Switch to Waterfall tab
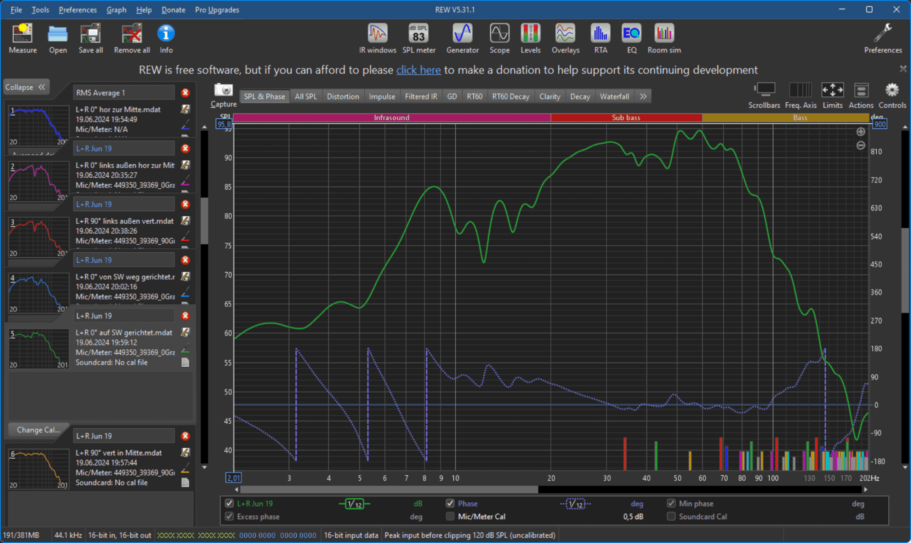This screenshot has height=543, width=911. click(x=614, y=97)
